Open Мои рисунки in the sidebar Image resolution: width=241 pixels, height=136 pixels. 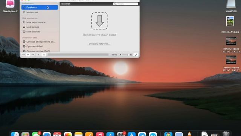pyautogui.click(x=34, y=32)
